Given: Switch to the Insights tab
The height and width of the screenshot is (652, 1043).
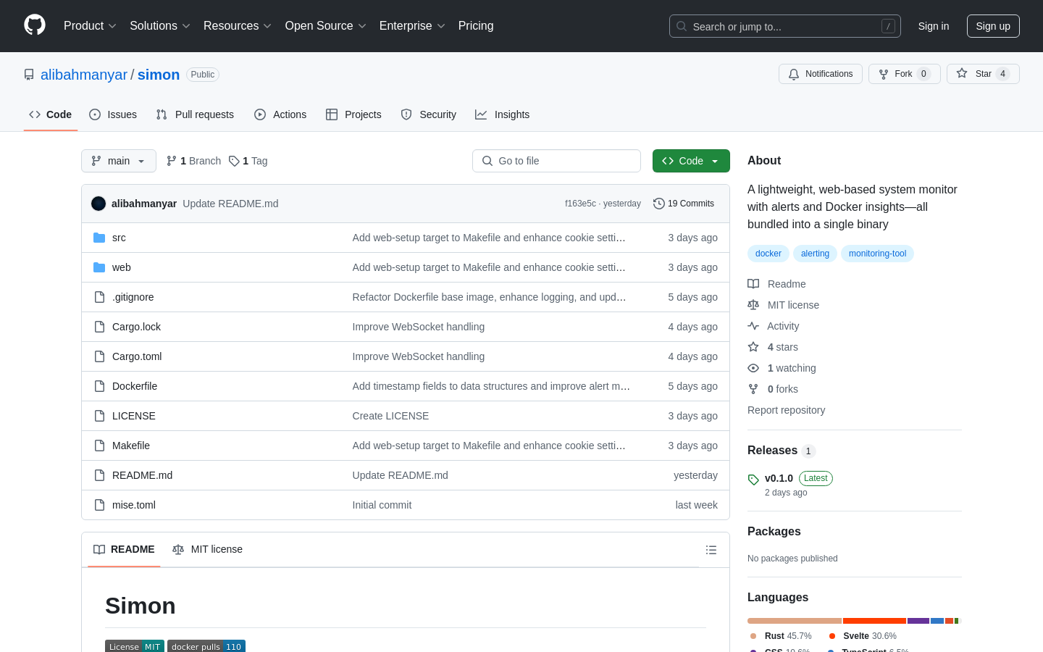Looking at the screenshot, I should pyautogui.click(x=503, y=114).
